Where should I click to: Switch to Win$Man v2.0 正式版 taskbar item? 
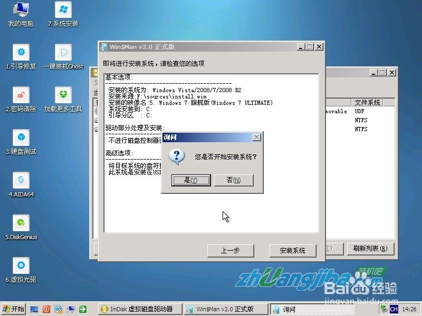click(225, 309)
